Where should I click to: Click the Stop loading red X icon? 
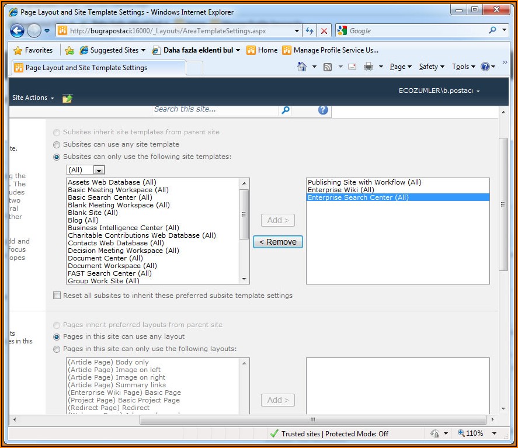[x=324, y=31]
